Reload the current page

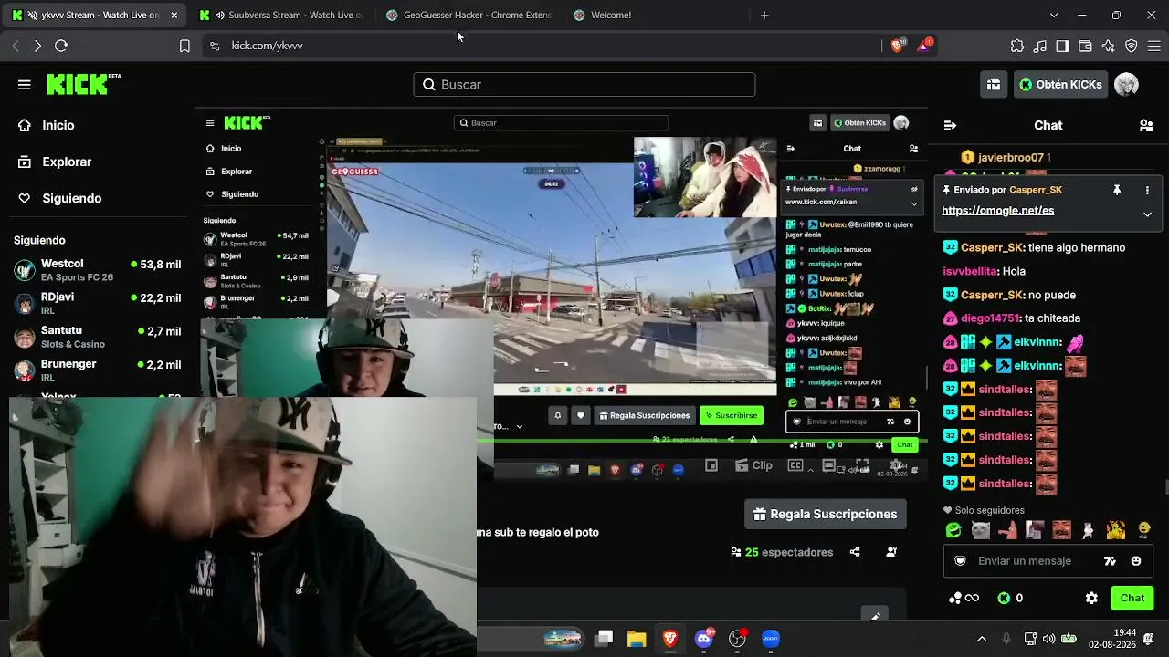click(x=61, y=46)
